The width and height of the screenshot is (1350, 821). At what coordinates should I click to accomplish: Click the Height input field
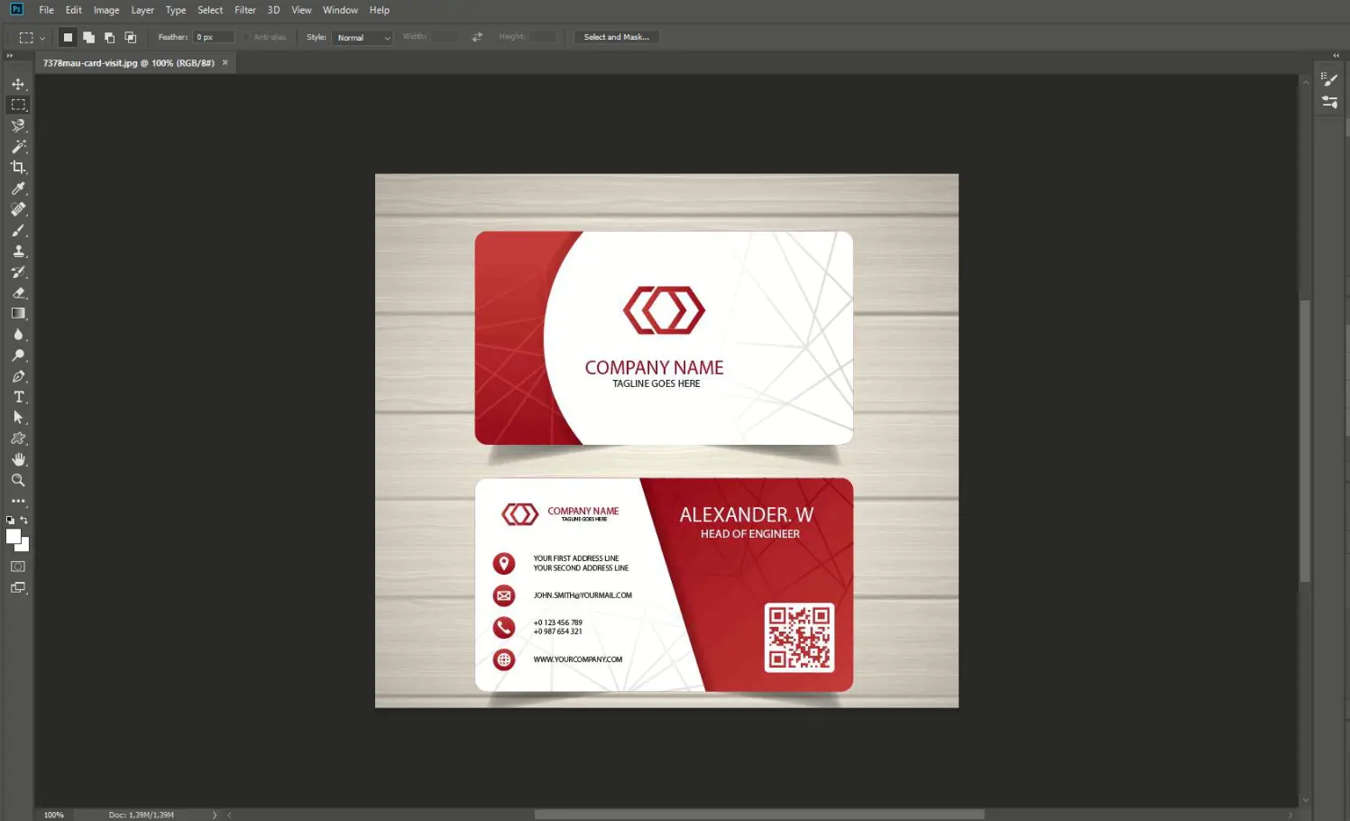coord(542,37)
